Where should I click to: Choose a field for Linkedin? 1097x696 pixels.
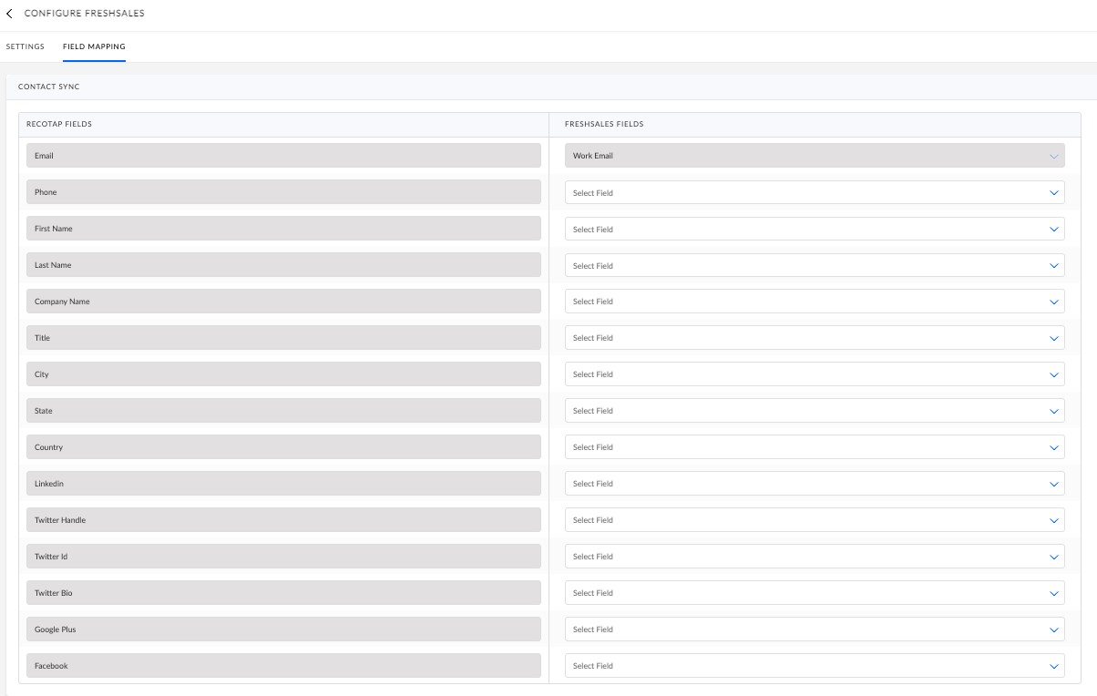(815, 484)
